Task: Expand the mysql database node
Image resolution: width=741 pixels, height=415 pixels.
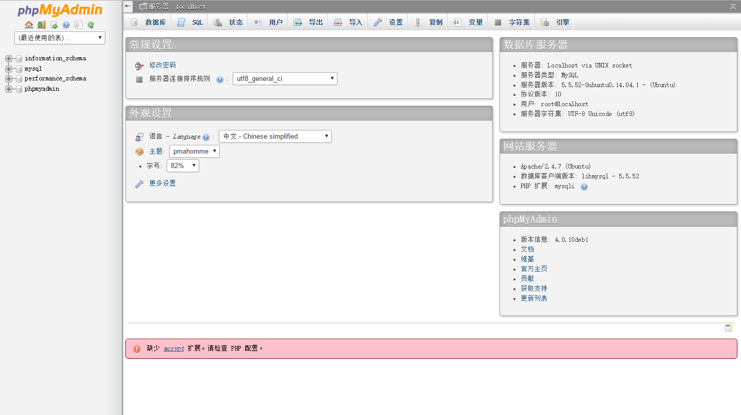Action: point(8,69)
